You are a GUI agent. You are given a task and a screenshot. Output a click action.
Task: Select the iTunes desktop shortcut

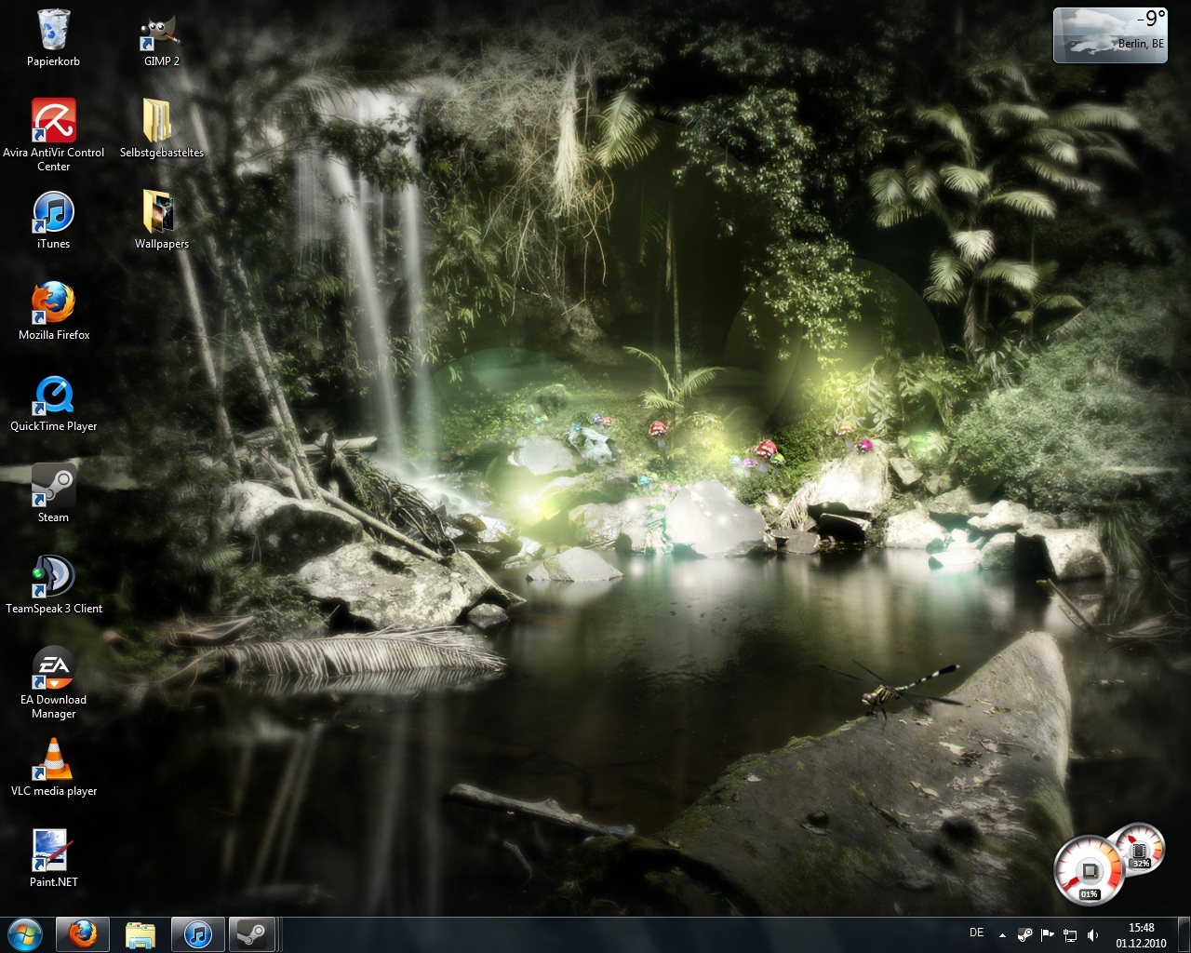tap(53, 213)
